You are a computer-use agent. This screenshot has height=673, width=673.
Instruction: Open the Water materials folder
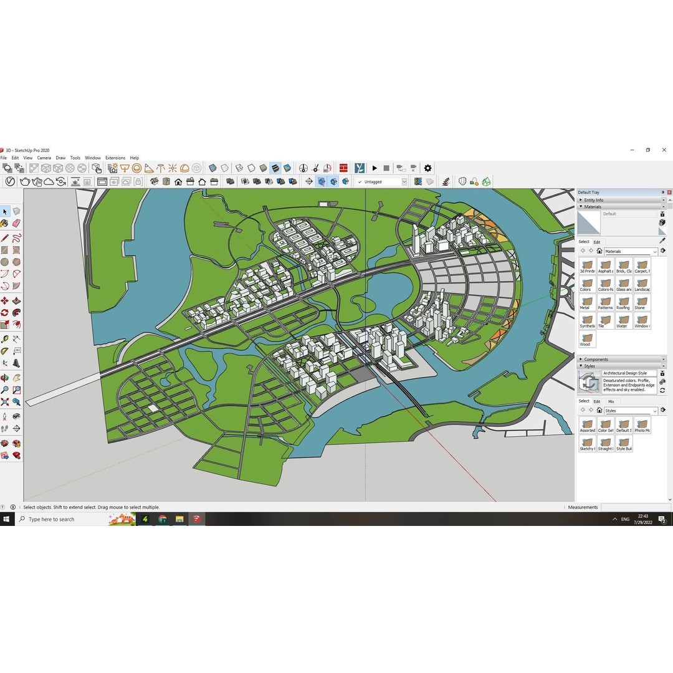tap(623, 320)
